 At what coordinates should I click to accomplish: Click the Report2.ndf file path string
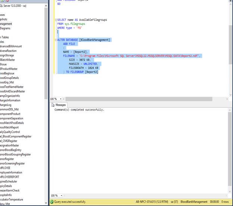pos(139,56)
